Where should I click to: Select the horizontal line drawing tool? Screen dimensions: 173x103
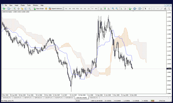(x=158, y=9)
